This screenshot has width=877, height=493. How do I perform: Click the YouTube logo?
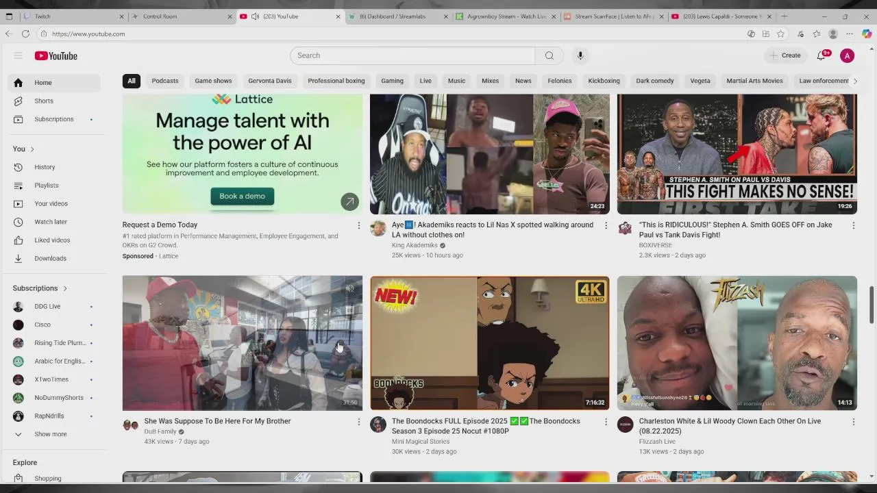coord(56,55)
